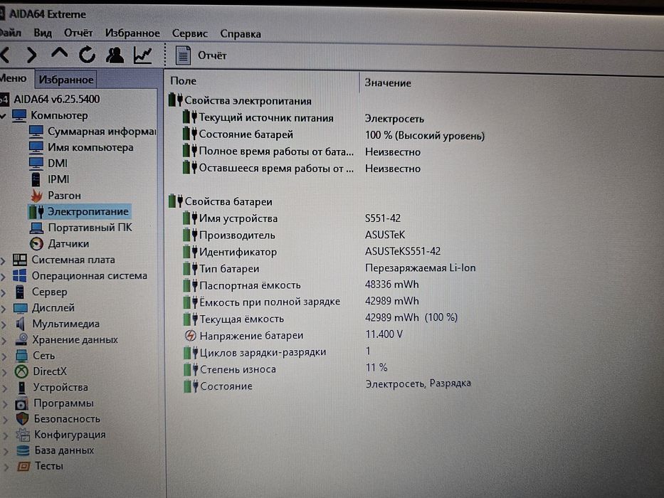Switch to the Меню sidebar tab
This screenshot has height=498, width=664.
point(14,78)
